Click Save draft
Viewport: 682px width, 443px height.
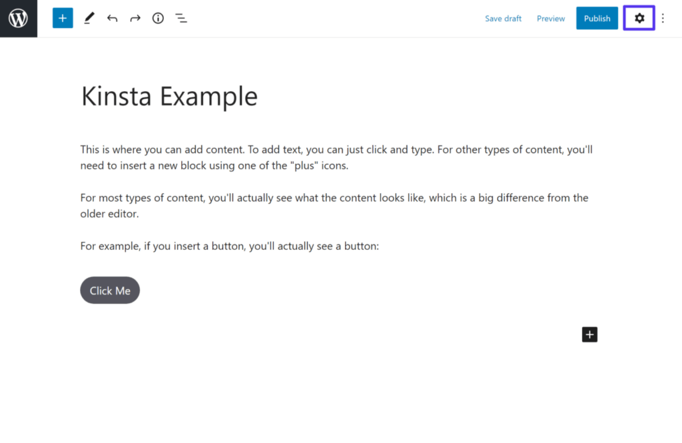point(503,19)
